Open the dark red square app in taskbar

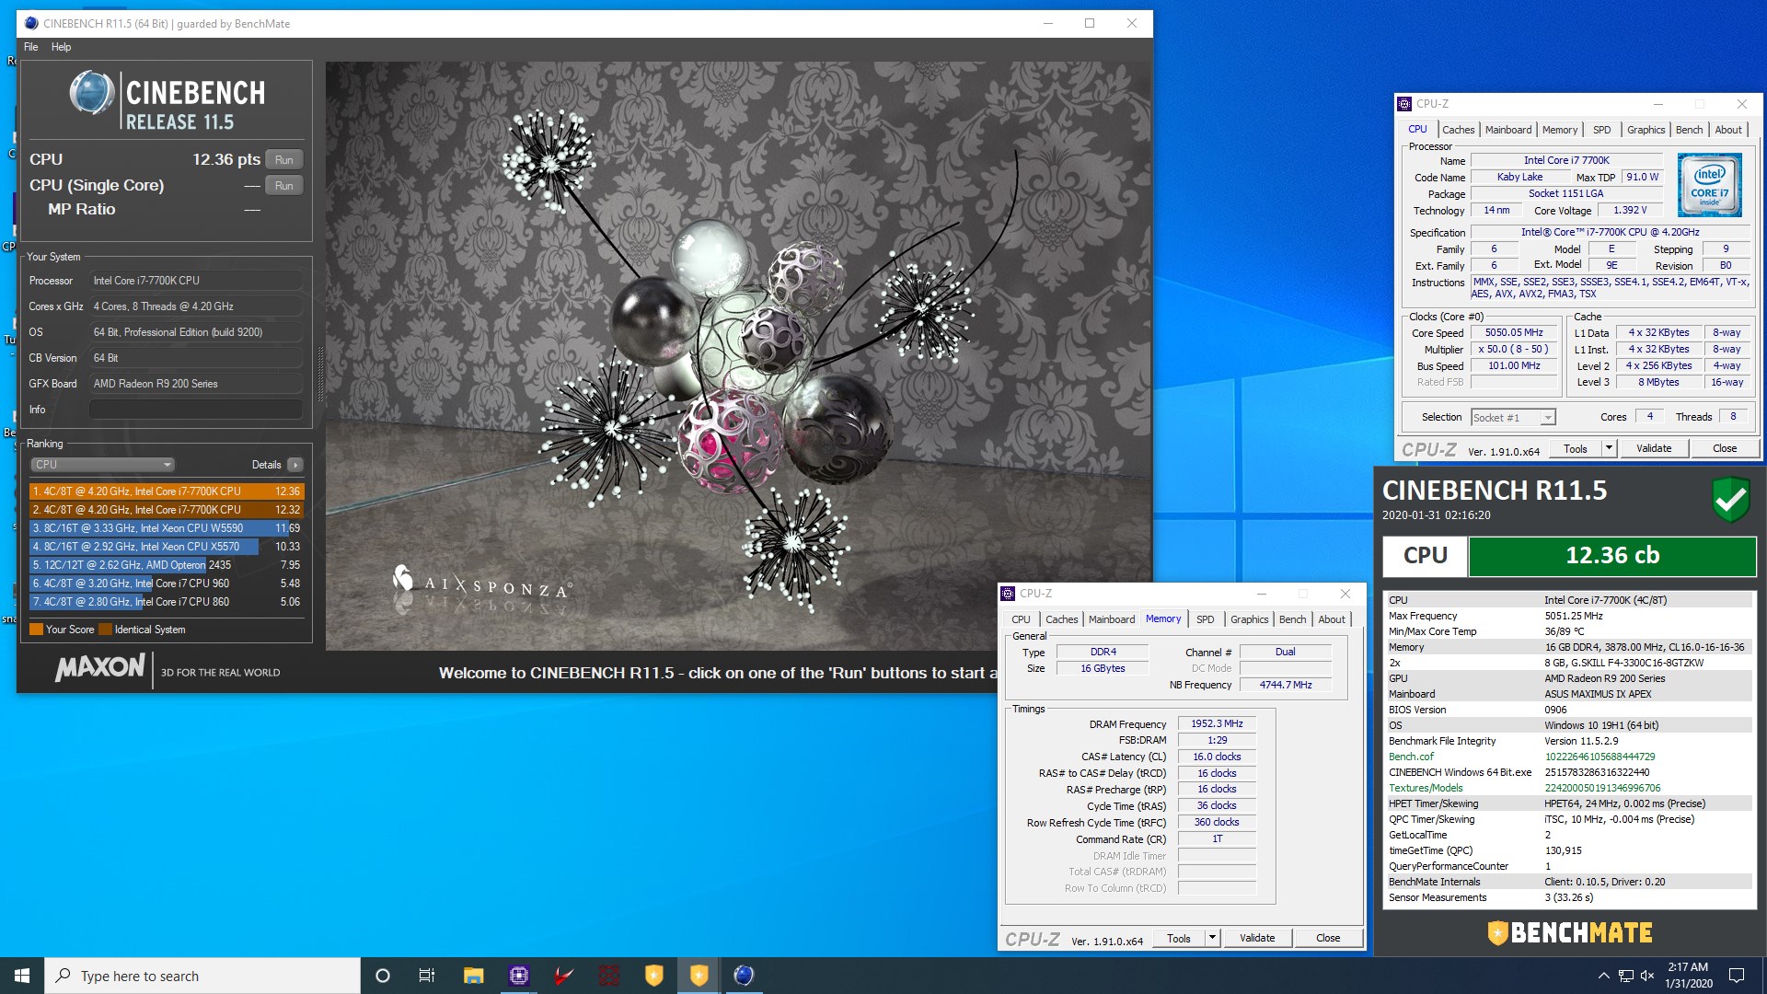tap(609, 976)
